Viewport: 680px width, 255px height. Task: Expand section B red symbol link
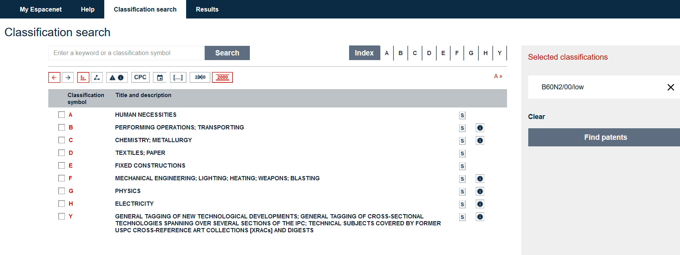click(x=71, y=127)
